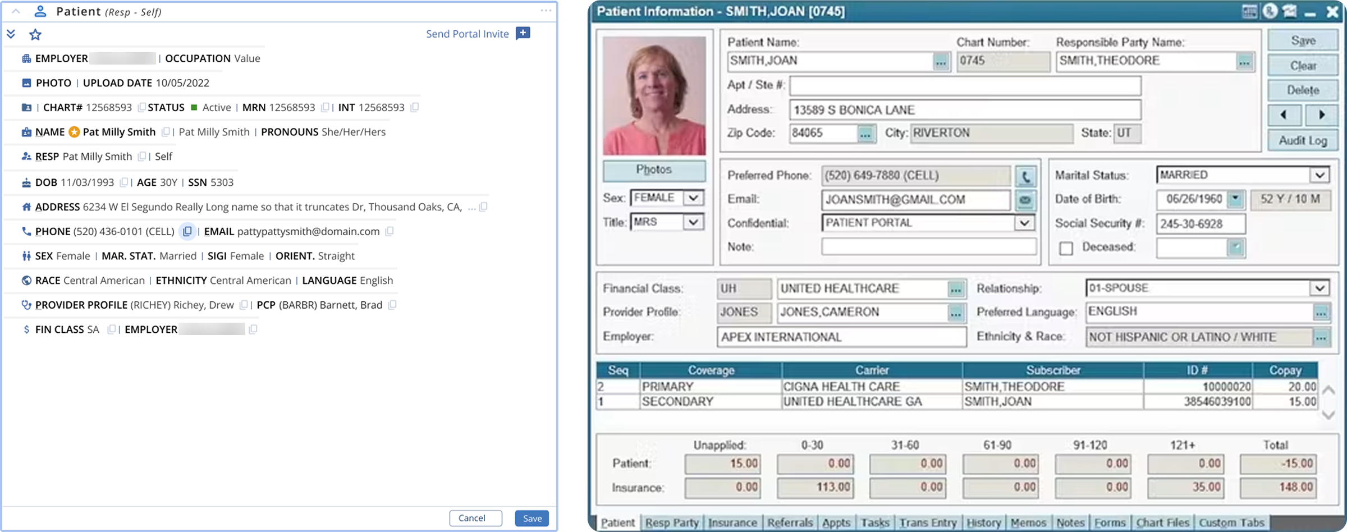Viewport: 1347px width, 532px height.
Task: Open the Photos button under patient picture
Action: (x=654, y=170)
